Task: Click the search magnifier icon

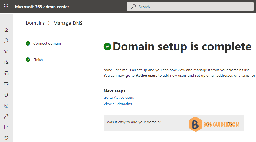Action: pyautogui.click(x=133, y=7)
